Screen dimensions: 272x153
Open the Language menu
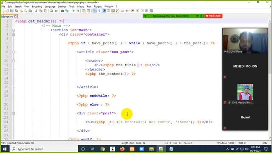pyautogui.click(x=50, y=7)
